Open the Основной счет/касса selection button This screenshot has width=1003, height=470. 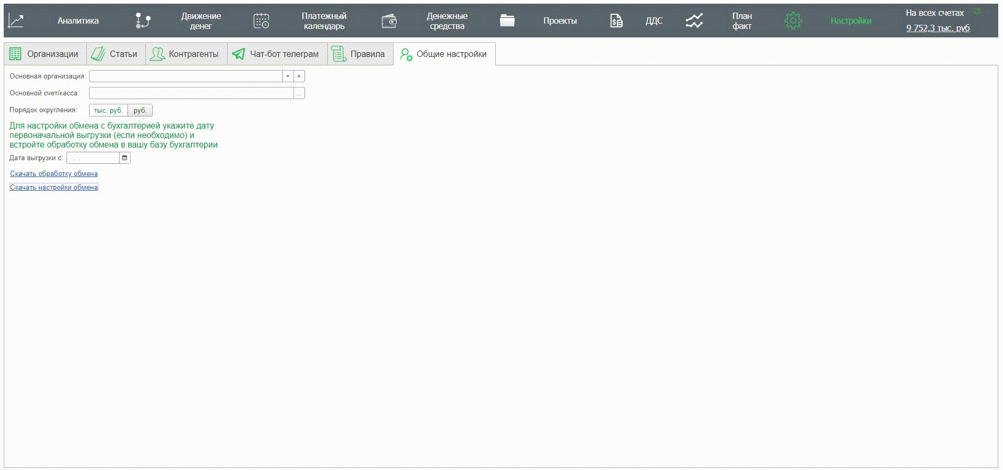[x=299, y=93]
